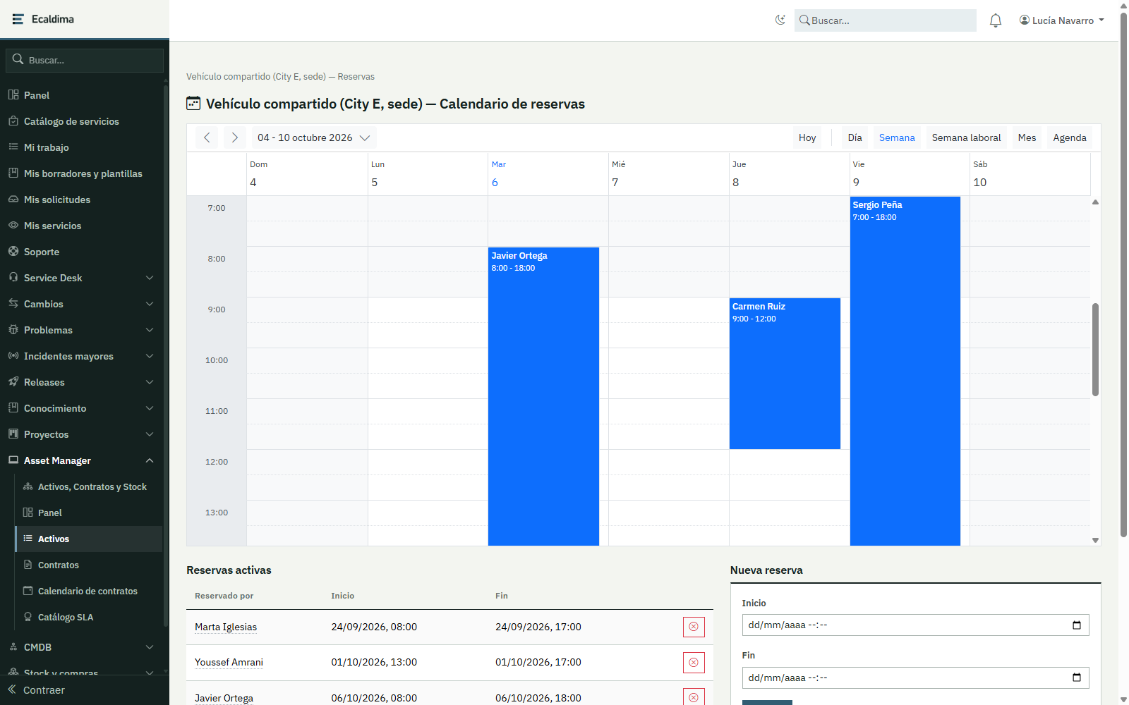Click the hamburger menu icon beside Ecaldima
Image resolution: width=1129 pixels, height=705 pixels.
[18, 19]
